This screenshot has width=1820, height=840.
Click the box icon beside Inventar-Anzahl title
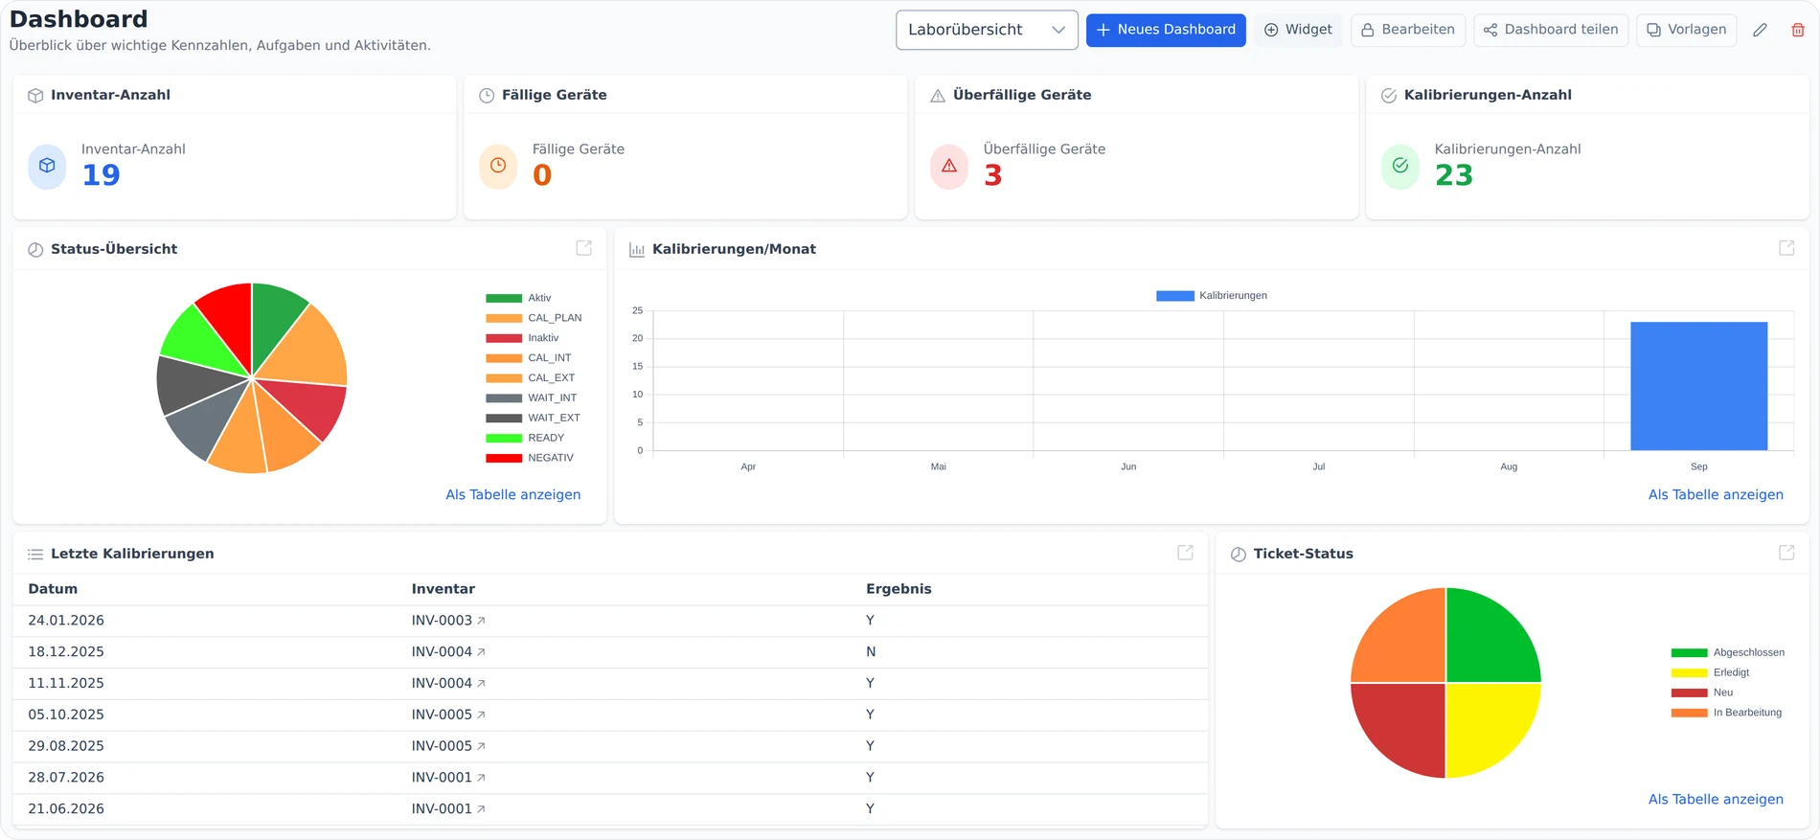pos(35,96)
